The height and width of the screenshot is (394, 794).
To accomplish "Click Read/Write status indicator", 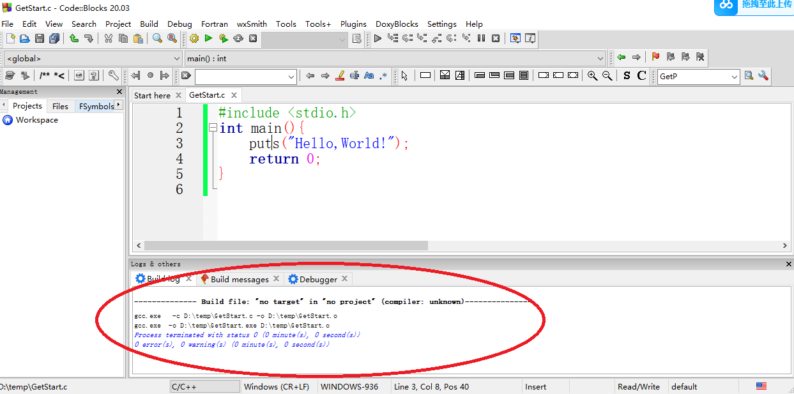I will (x=637, y=386).
